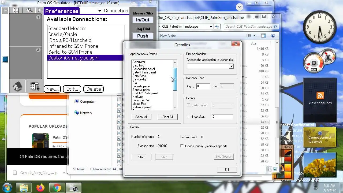Click the Applications list scroll down arrow

[x=175, y=107]
